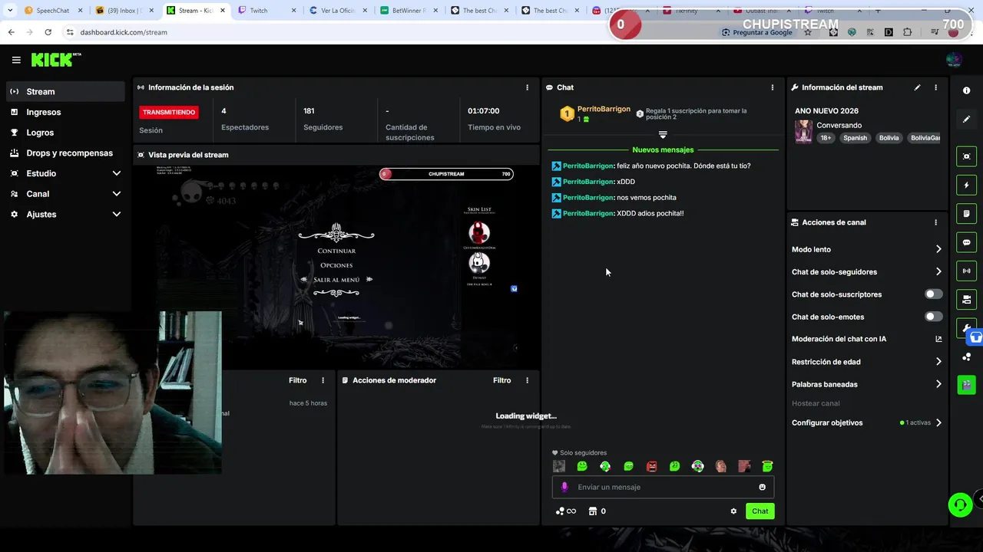983x552 pixels.
Task: Open Información del stream three-dot menu
Action: (935, 87)
